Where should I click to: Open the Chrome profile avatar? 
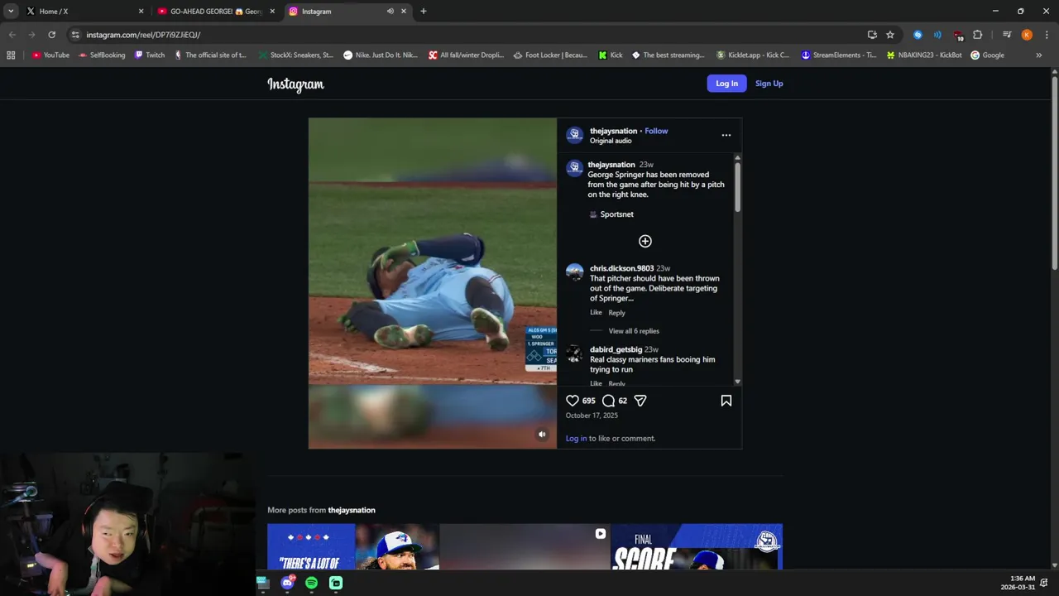pyautogui.click(x=1027, y=35)
